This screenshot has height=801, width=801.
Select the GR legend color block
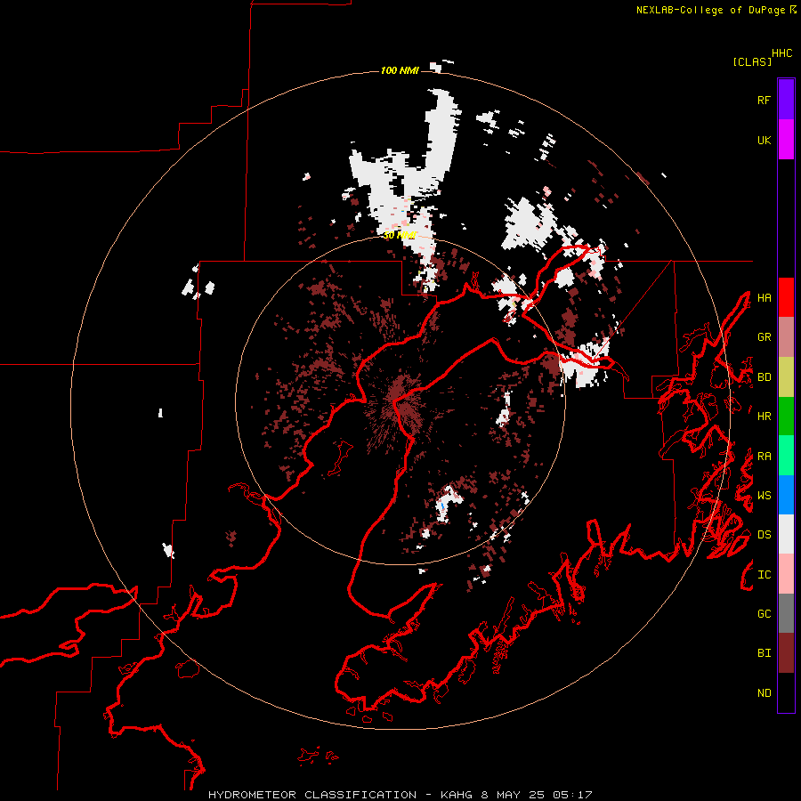[786, 337]
